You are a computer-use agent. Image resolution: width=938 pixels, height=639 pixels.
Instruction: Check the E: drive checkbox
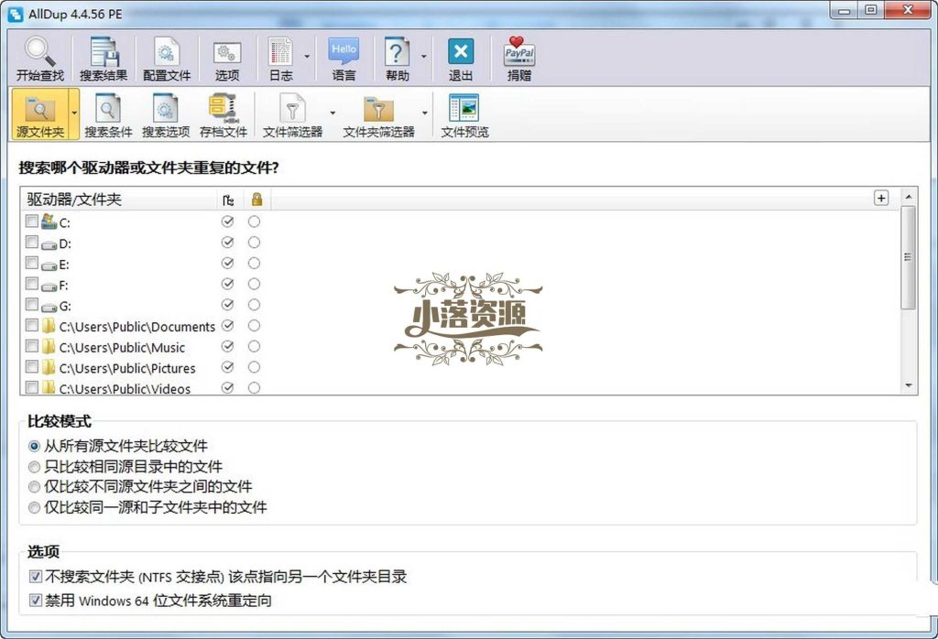point(32,263)
